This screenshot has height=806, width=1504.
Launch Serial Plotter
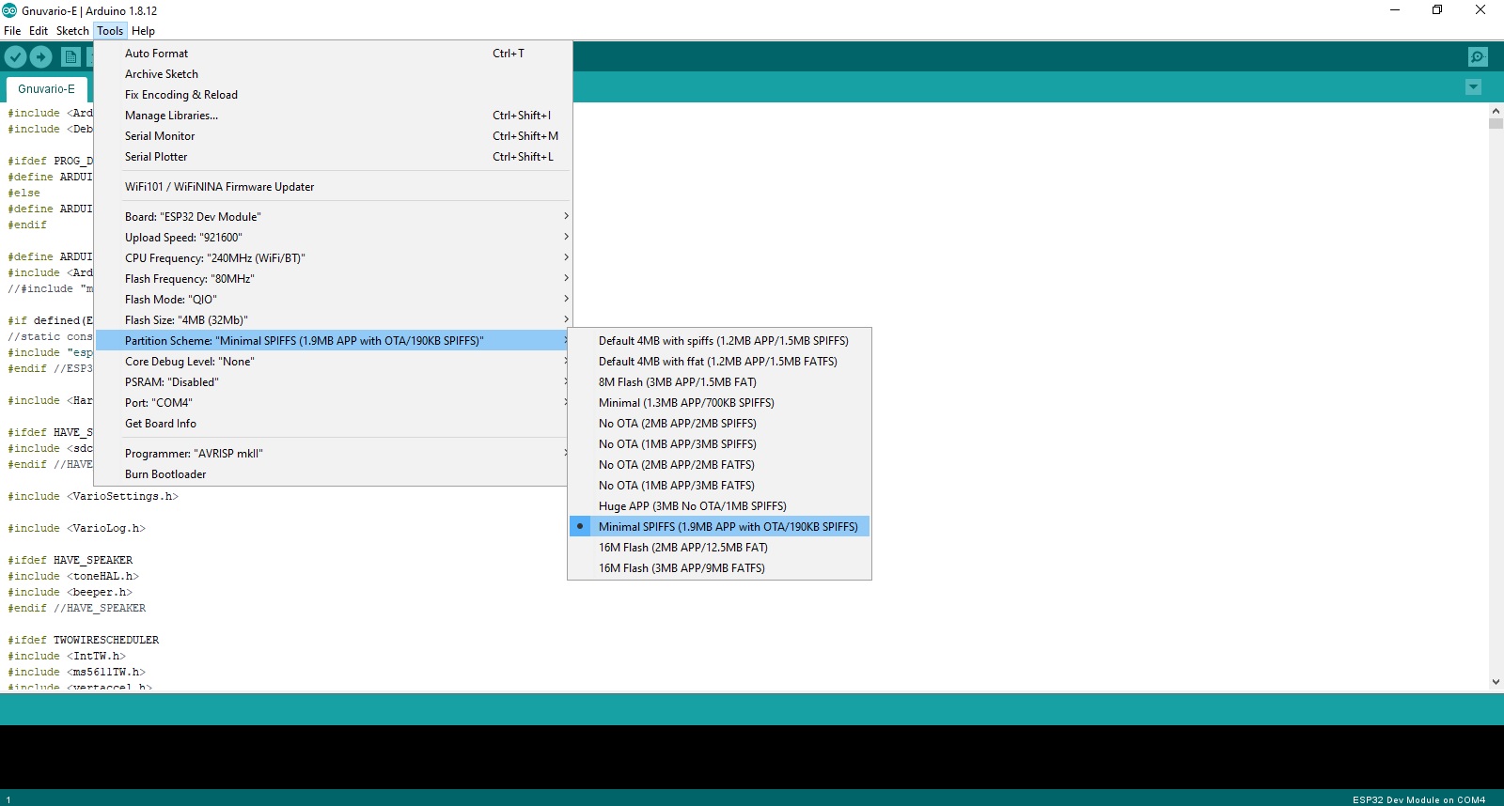click(334, 157)
